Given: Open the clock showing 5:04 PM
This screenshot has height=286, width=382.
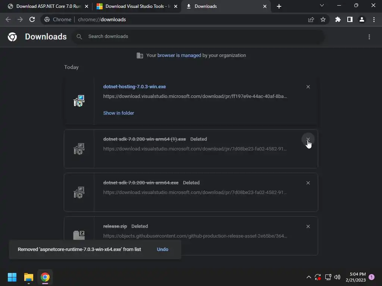Looking at the screenshot, I should click(356, 277).
